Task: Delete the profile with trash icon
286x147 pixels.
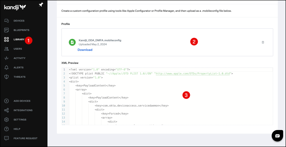Action: [x=263, y=42]
